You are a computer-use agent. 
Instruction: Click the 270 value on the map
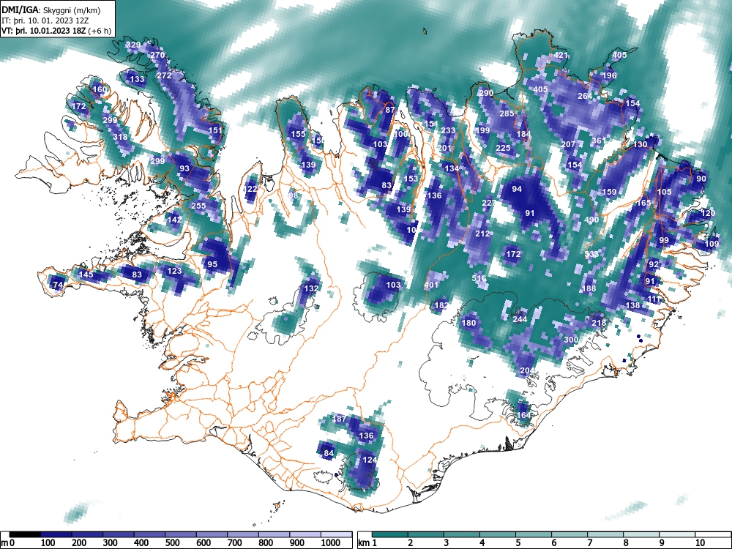pos(157,55)
